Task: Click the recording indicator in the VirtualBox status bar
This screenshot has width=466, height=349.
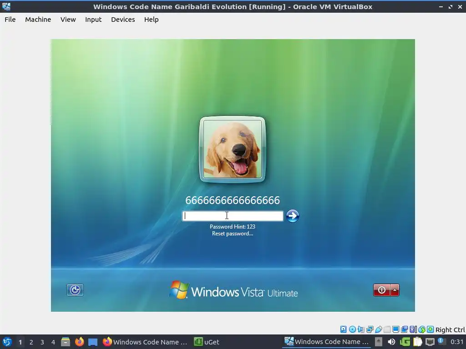Action: click(x=404, y=329)
